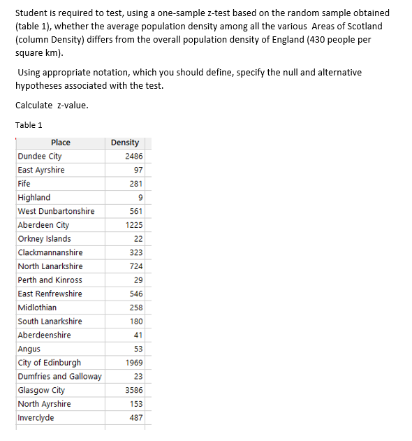Click the West Dunbartonshire cell
Image resolution: width=412 pixels, height=441 pixels.
[x=61, y=211]
